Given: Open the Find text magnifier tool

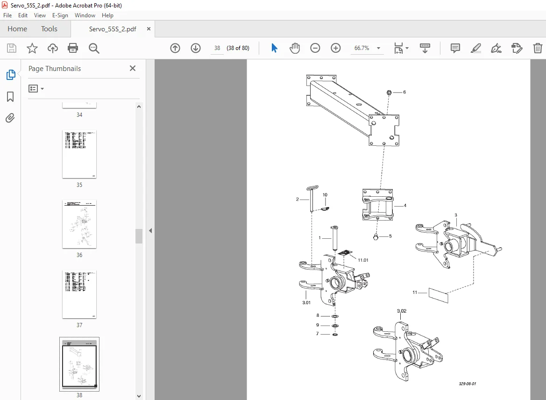Looking at the screenshot, I should (x=94, y=48).
